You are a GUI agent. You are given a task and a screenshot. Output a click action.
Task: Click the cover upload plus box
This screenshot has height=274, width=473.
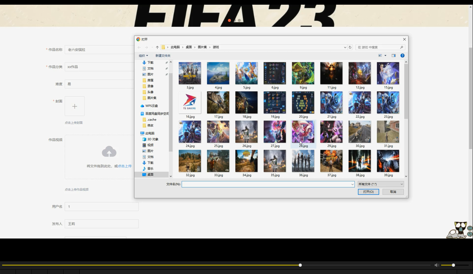tap(75, 106)
